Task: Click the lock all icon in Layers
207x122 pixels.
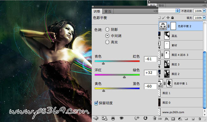Action: click(x=172, y=18)
